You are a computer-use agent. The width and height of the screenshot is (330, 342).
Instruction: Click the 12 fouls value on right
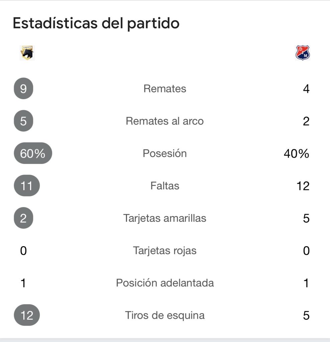pyautogui.click(x=303, y=186)
